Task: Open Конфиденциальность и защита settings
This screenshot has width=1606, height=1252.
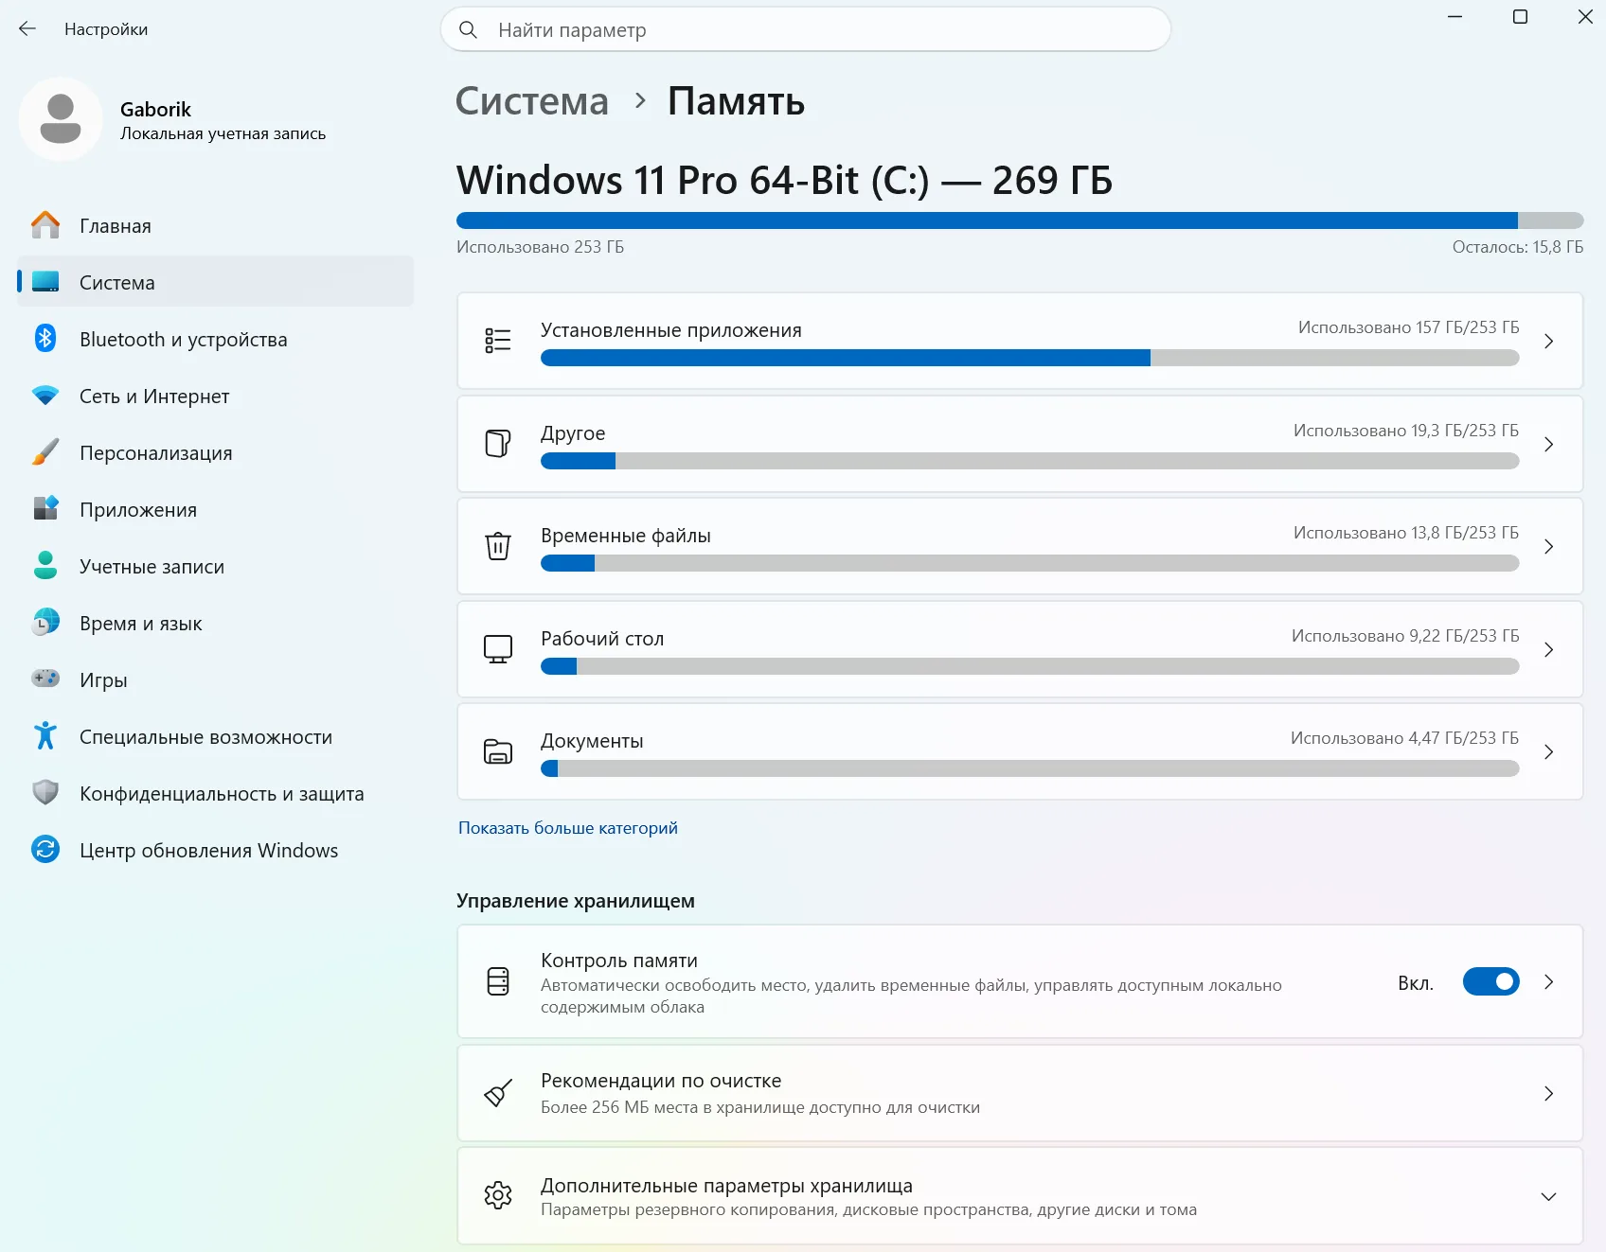Action: [x=216, y=793]
